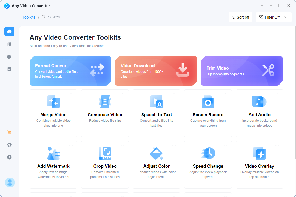The height and width of the screenshot is (197, 296).
Task: Open the Format Convert banner
Action: click(x=70, y=71)
